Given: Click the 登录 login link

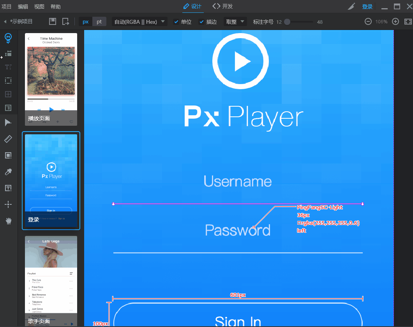Looking at the screenshot, I should click(x=367, y=7).
